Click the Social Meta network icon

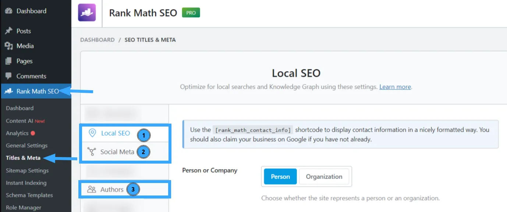point(91,151)
